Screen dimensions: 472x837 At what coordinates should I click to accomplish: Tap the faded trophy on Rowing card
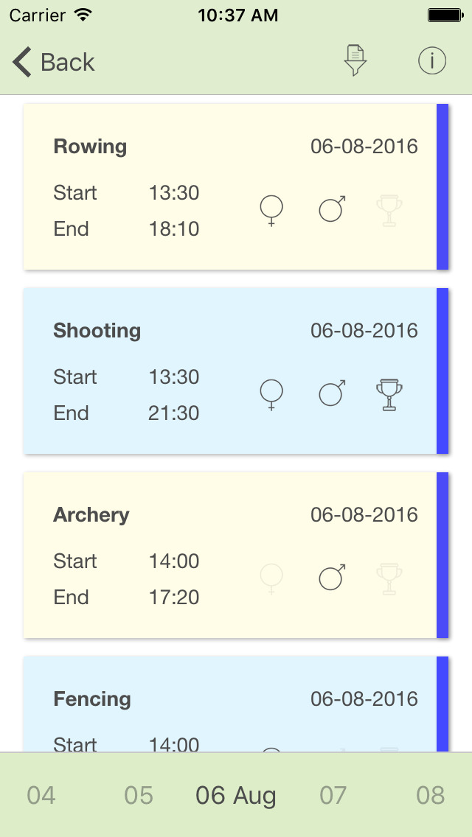click(x=389, y=210)
